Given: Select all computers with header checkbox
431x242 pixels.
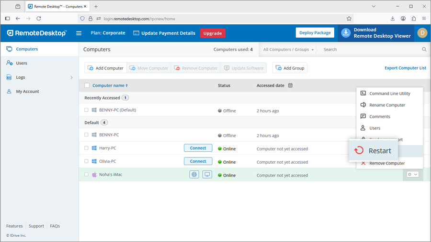Looking at the screenshot, I should [x=87, y=85].
